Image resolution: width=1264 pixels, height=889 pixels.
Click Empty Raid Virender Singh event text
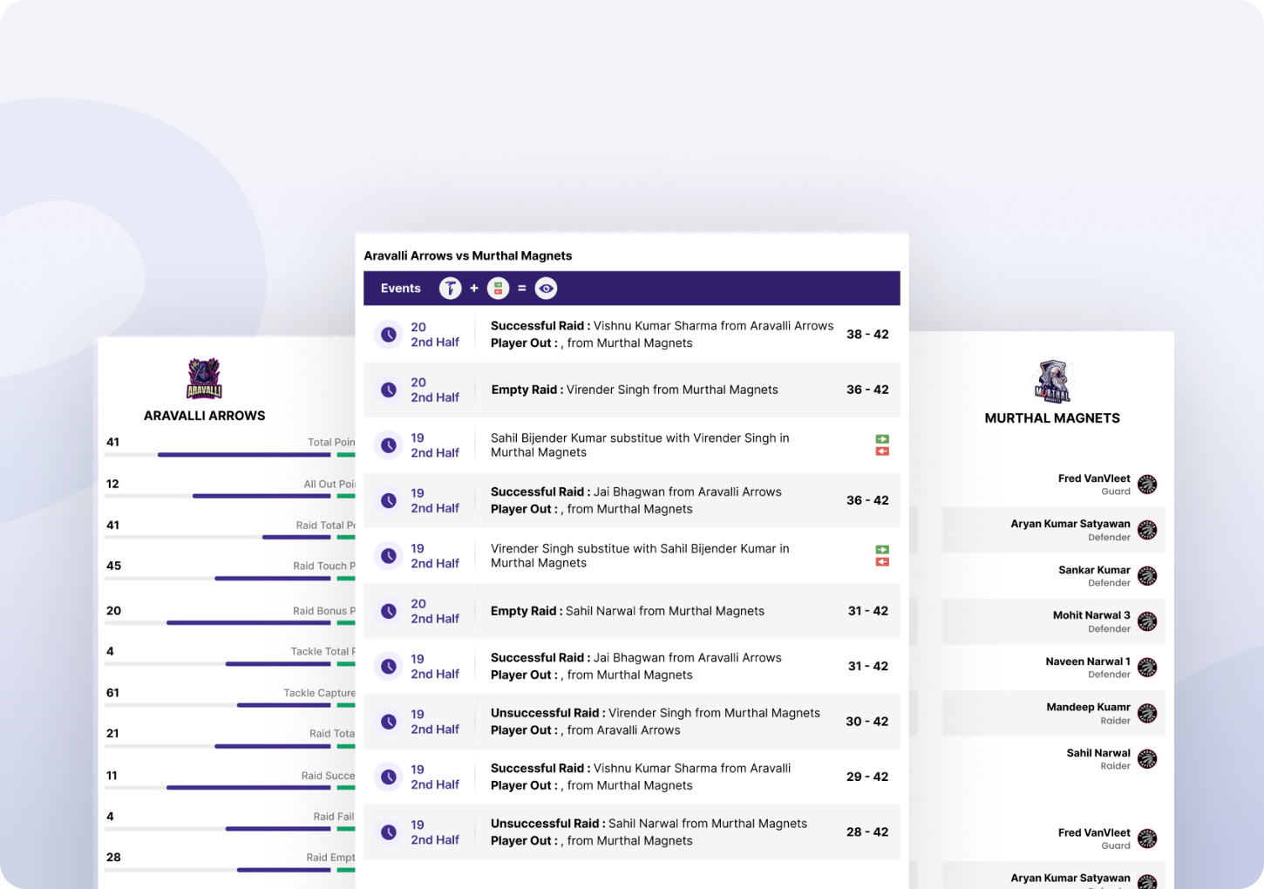coord(635,390)
